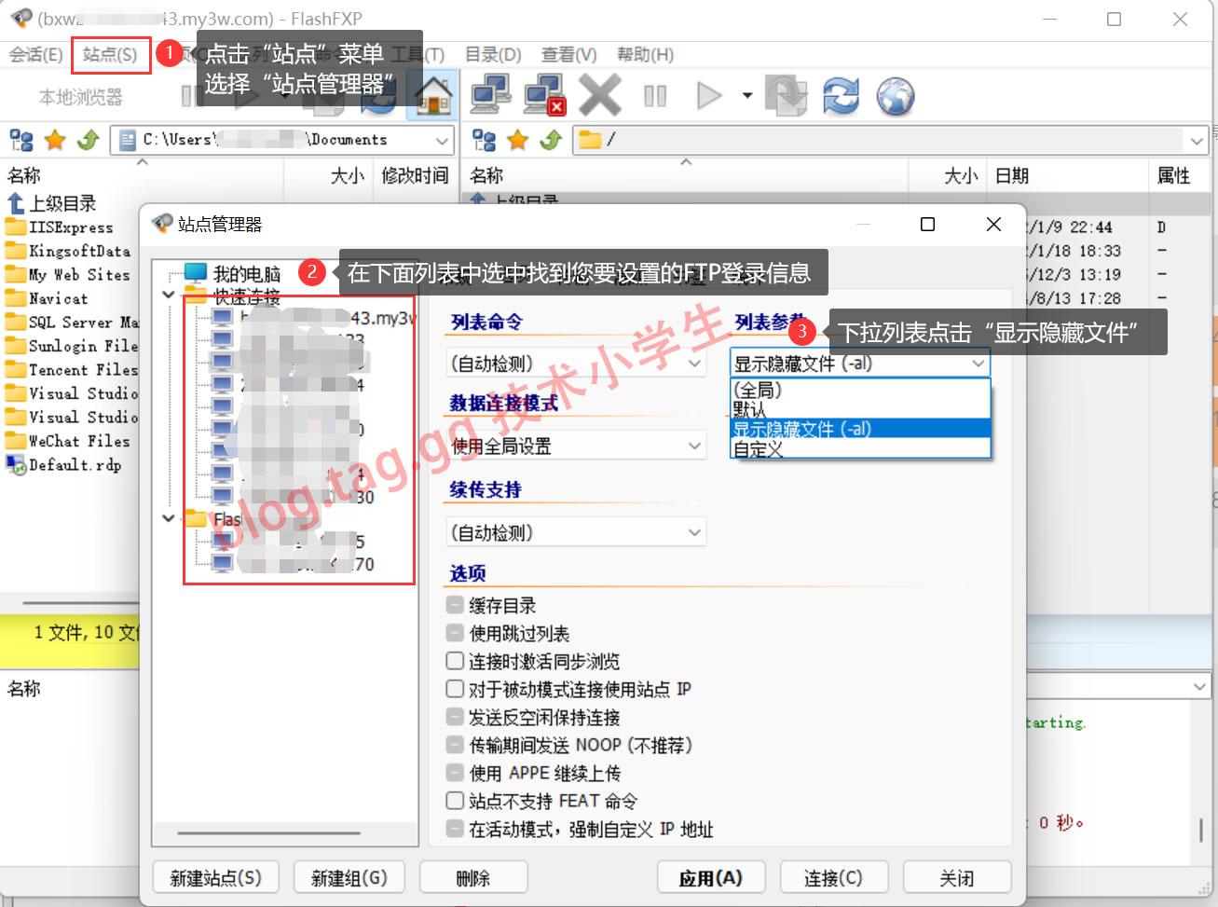Click the remote pane favorites star icon
Screen dimensions: 1218x907
point(517,140)
